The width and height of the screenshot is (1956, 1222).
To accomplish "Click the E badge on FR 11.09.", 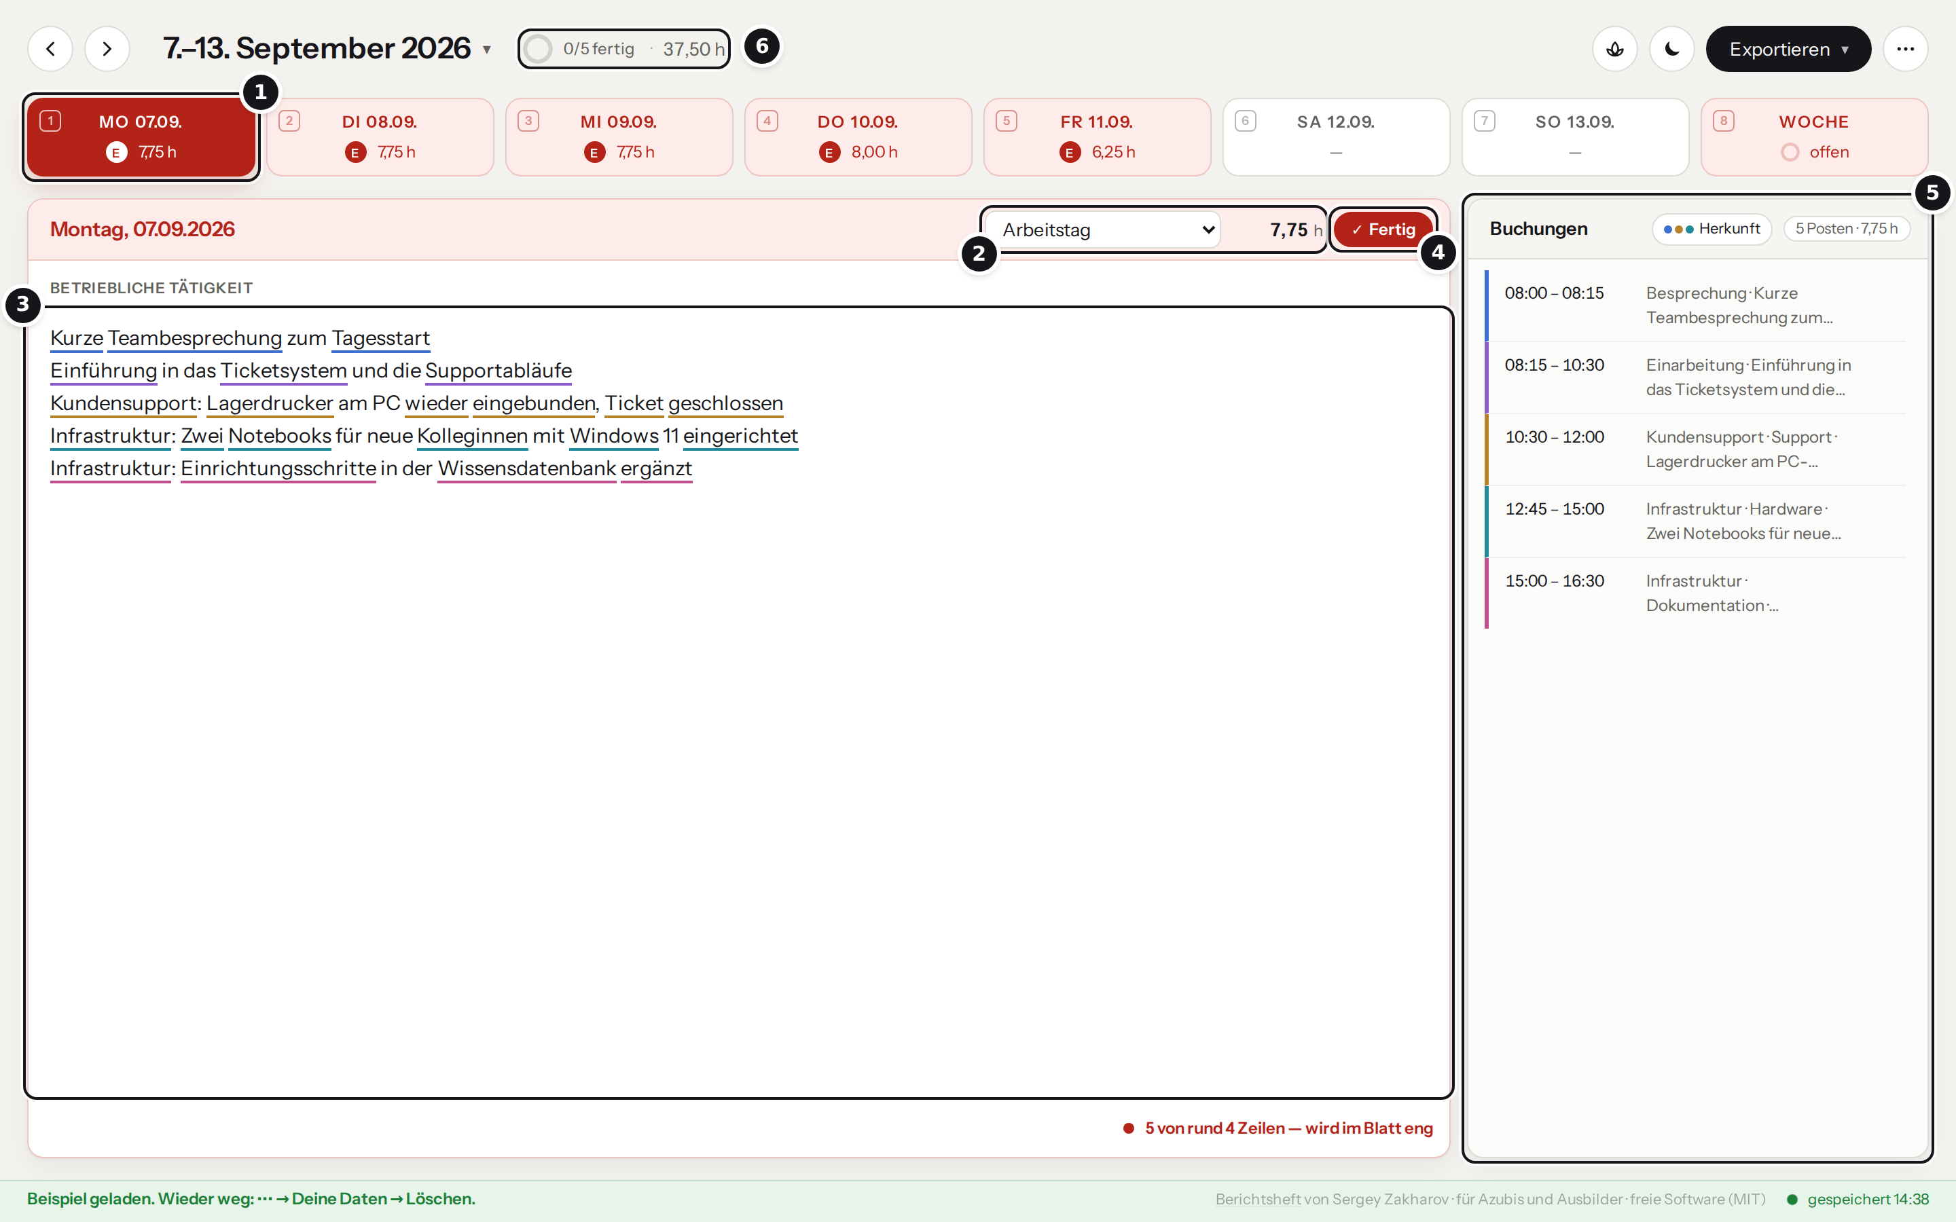I will [1070, 152].
